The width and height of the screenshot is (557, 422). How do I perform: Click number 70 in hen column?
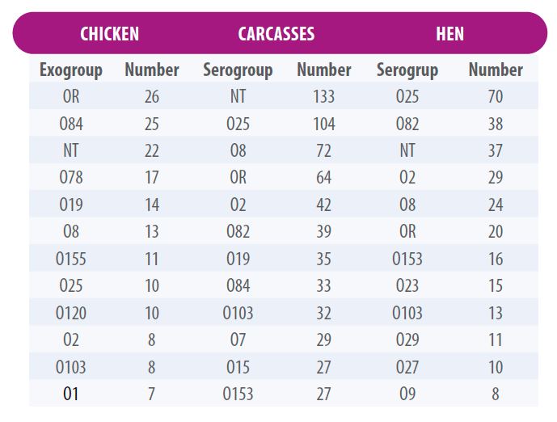point(496,97)
